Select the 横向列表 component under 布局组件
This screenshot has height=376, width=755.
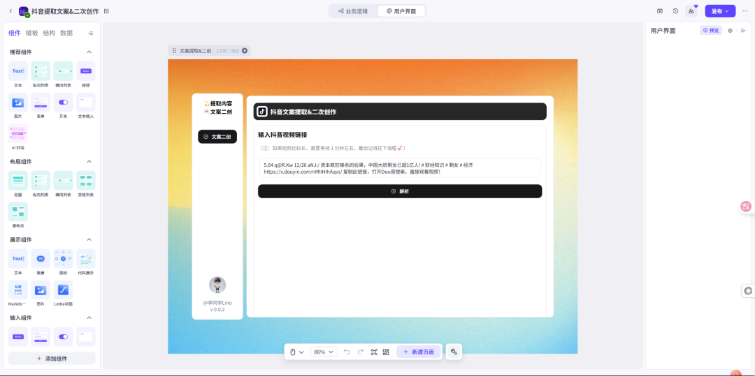[63, 181]
